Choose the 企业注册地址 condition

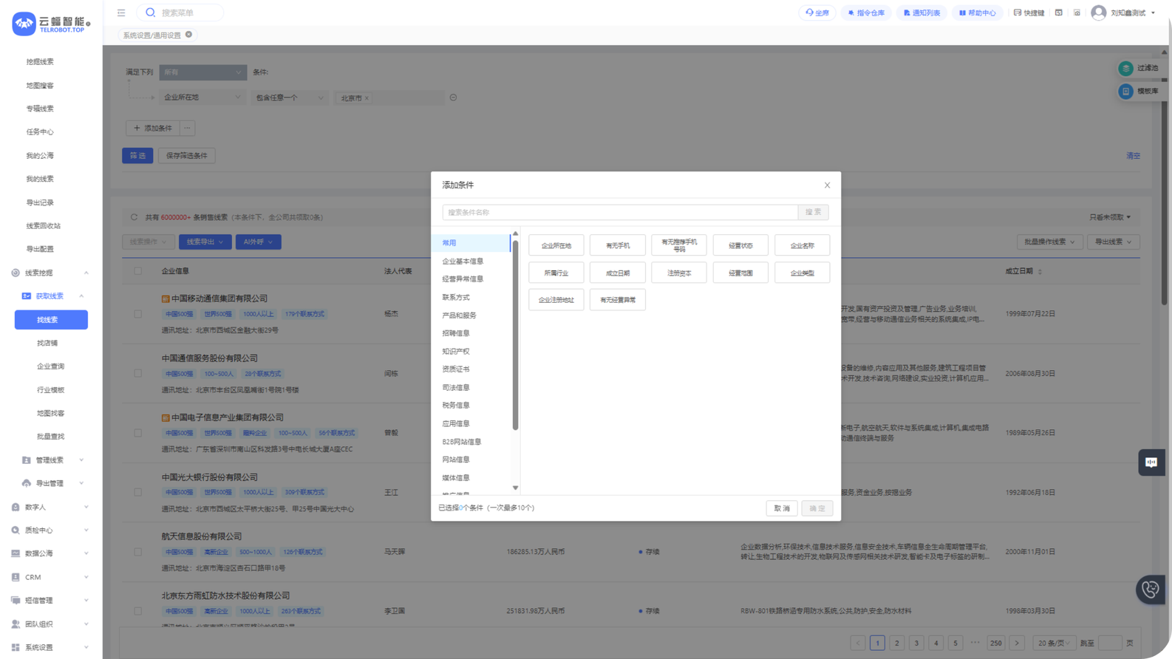pyautogui.click(x=556, y=300)
